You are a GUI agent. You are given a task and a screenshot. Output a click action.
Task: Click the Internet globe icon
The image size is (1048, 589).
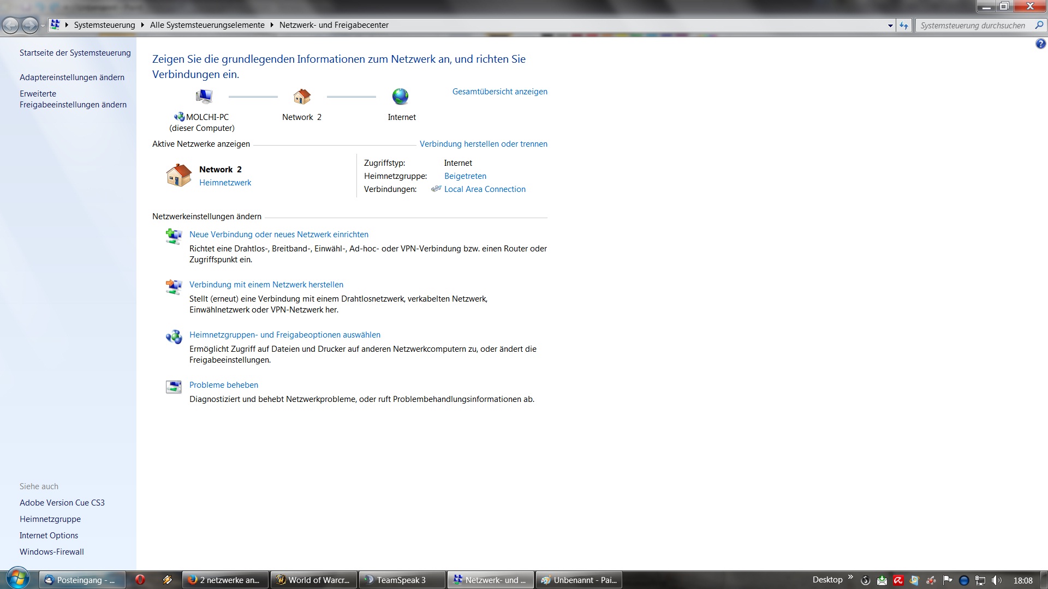(400, 97)
